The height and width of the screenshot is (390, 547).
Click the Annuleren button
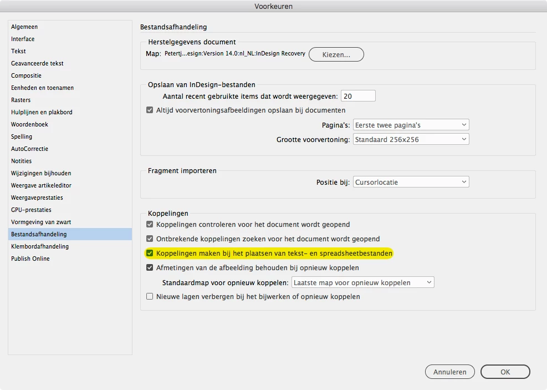tap(449, 372)
